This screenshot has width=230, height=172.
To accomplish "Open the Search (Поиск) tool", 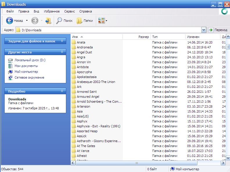I will pos(64,21).
